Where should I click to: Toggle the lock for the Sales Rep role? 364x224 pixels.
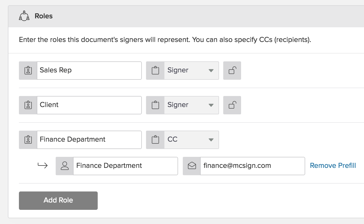[x=232, y=71]
